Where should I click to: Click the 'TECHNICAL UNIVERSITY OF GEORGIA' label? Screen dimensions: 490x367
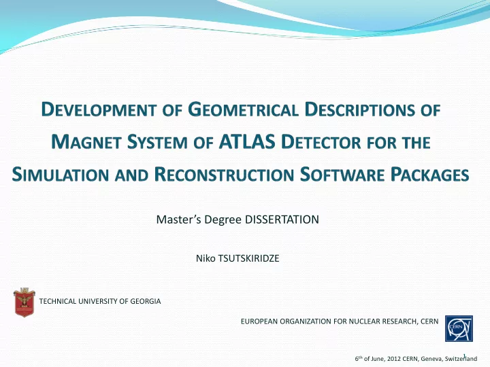pyautogui.click(x=100, y=301)
